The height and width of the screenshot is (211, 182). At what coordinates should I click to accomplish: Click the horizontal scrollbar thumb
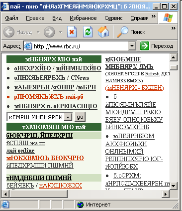[x=38, y=194]
